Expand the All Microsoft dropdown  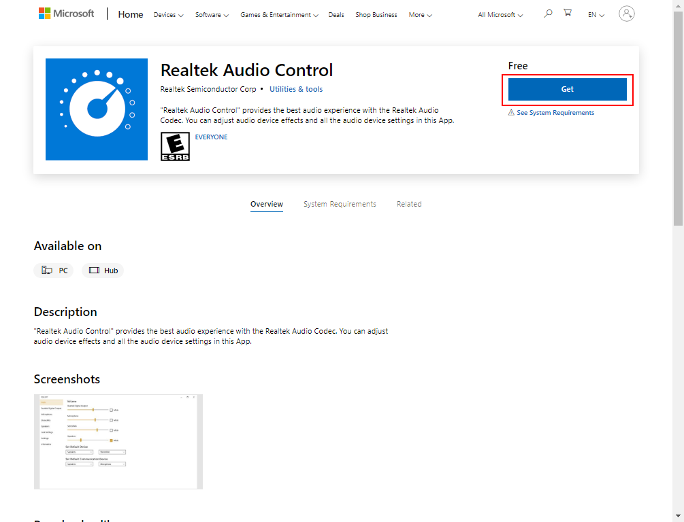coord(499,14)
